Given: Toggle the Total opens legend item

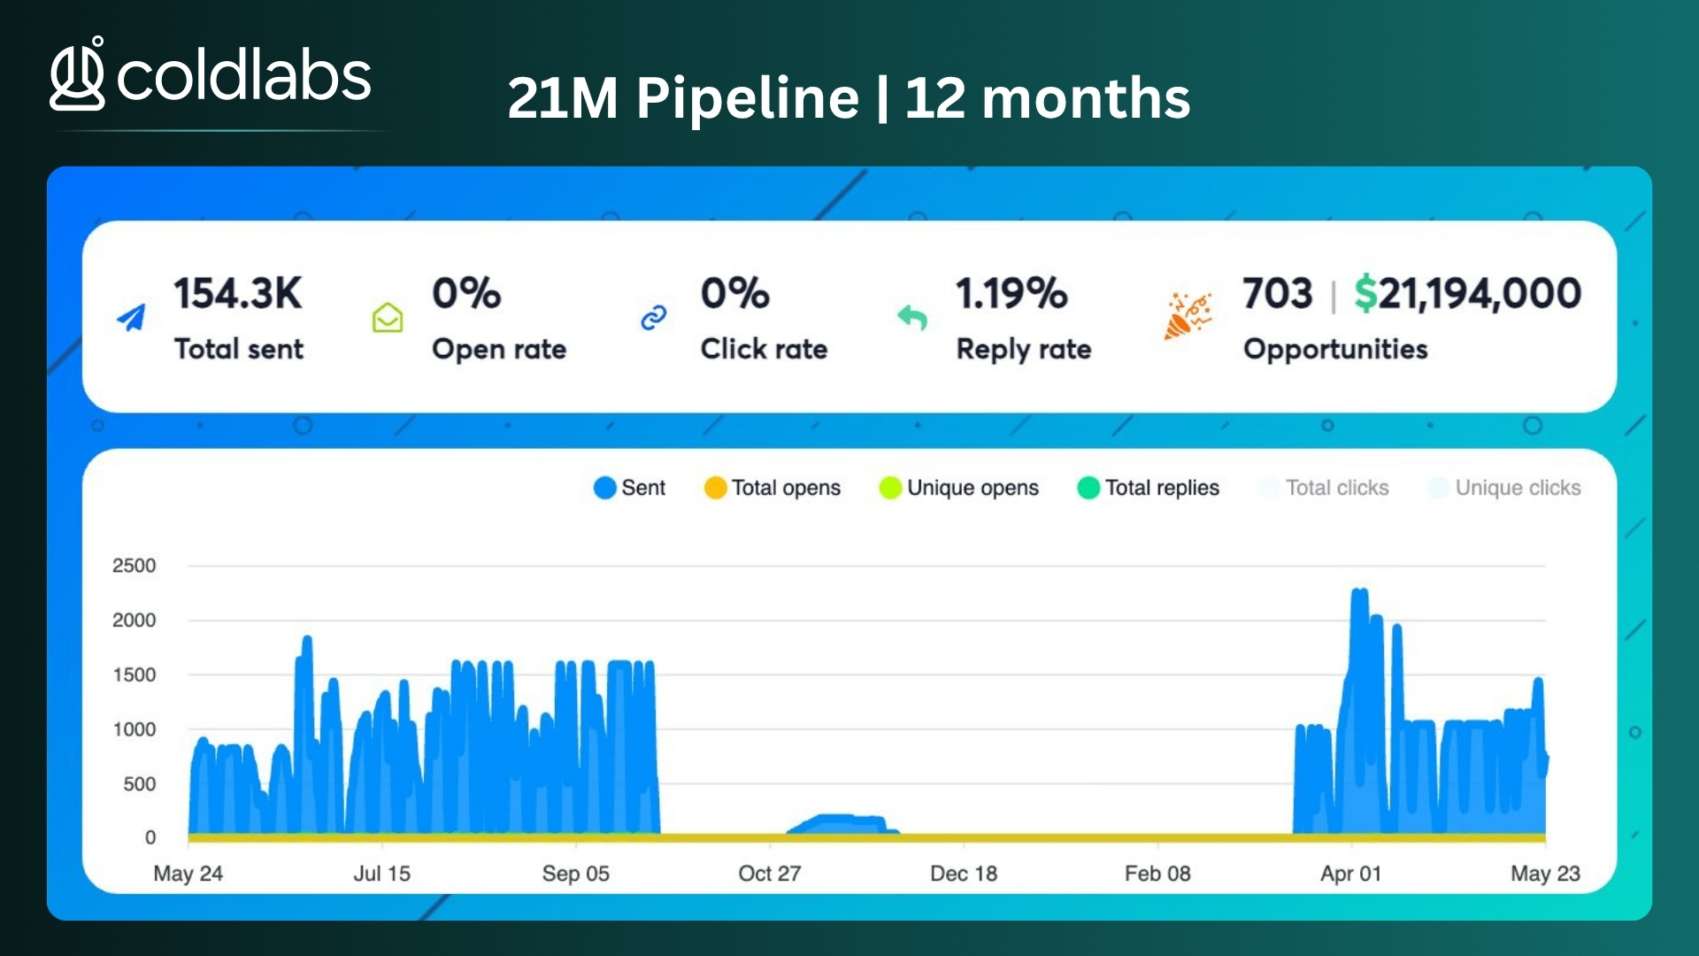Looking at the screenshot, I should 773,488.
